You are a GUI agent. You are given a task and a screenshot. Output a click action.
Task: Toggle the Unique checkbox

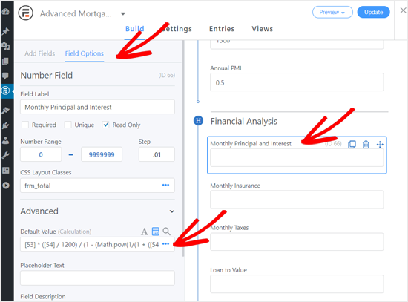(x=68, y=125)
